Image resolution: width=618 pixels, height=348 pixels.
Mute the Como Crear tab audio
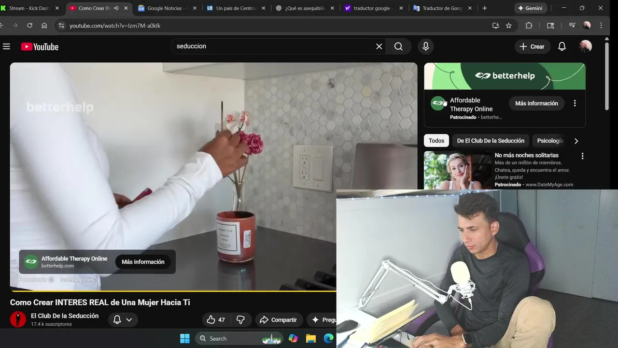point(116,8)
